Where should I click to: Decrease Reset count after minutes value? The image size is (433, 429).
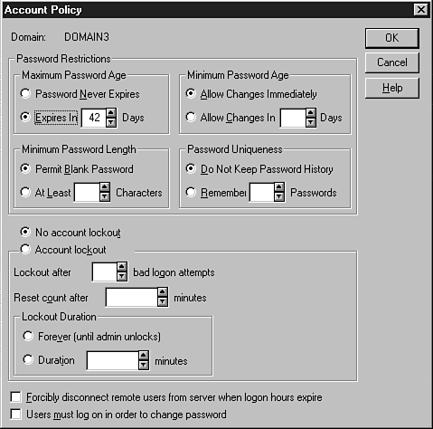coord(163,301)
